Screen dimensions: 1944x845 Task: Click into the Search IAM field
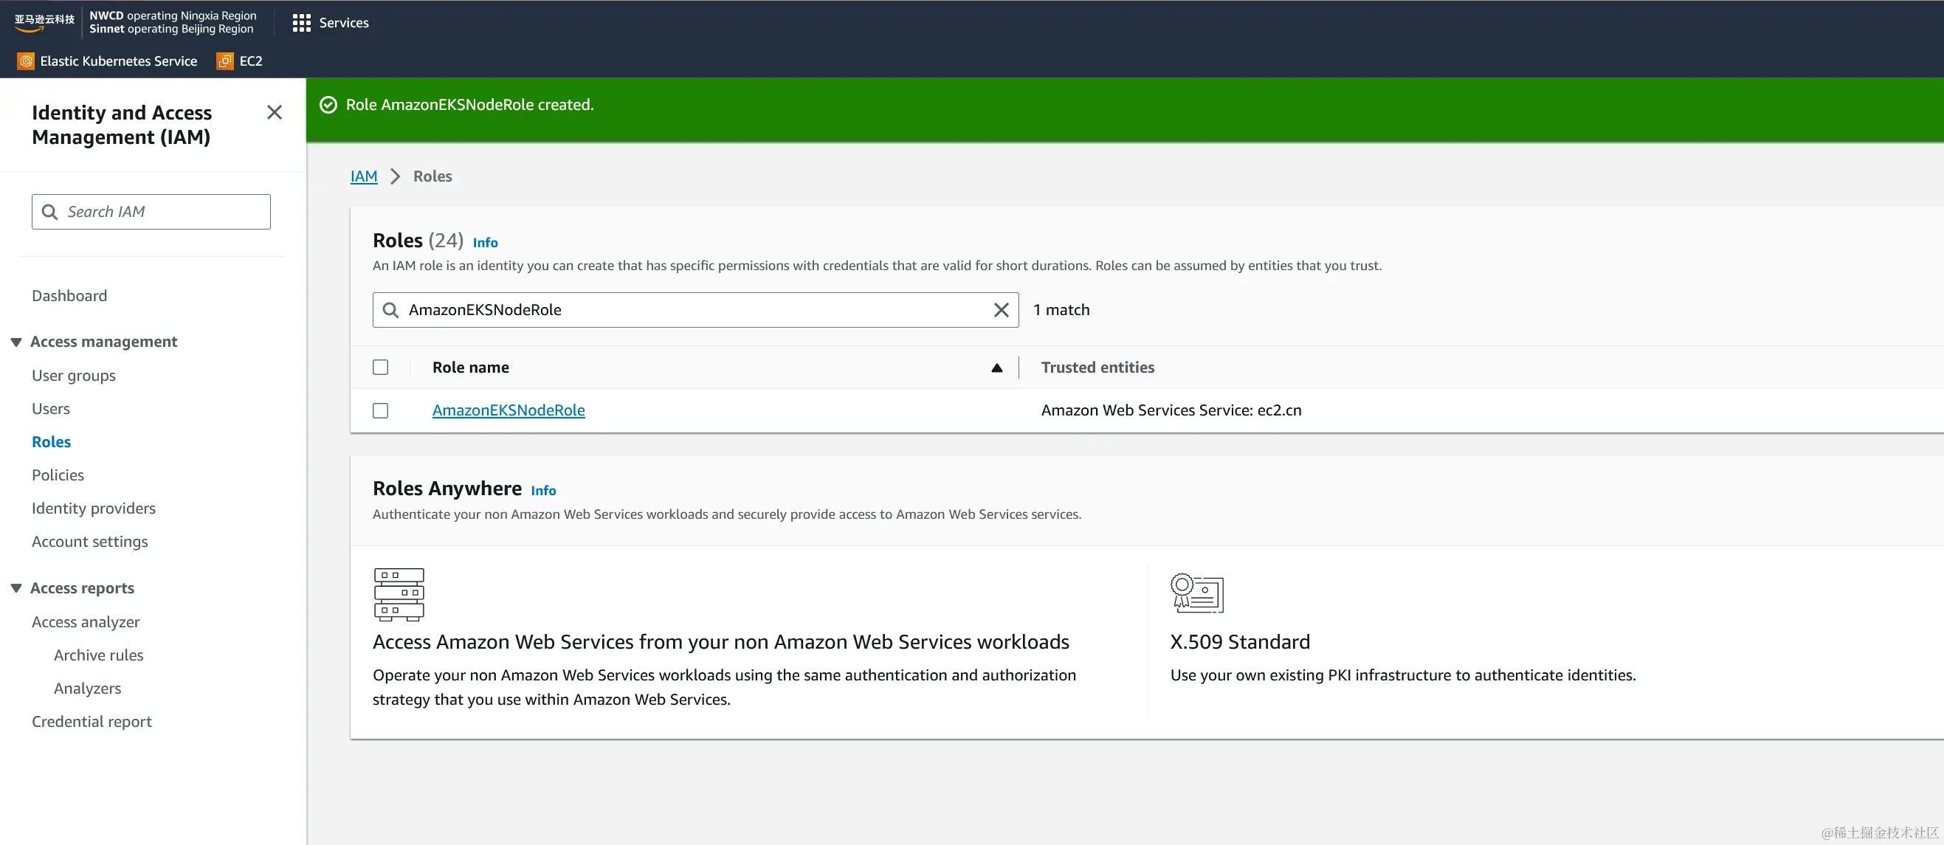tap(151, 212)
